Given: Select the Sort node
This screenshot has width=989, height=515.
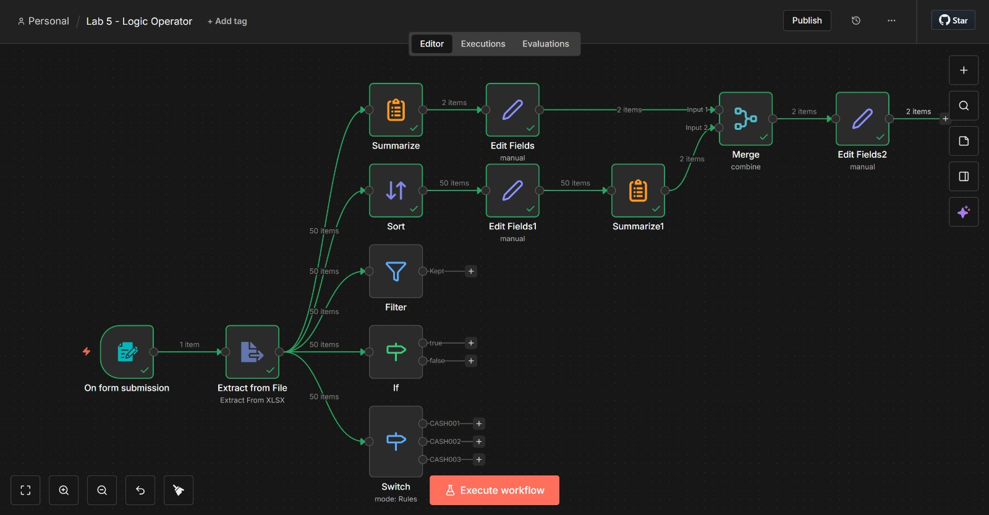Looking at the screenshot, I should point(396,190).
